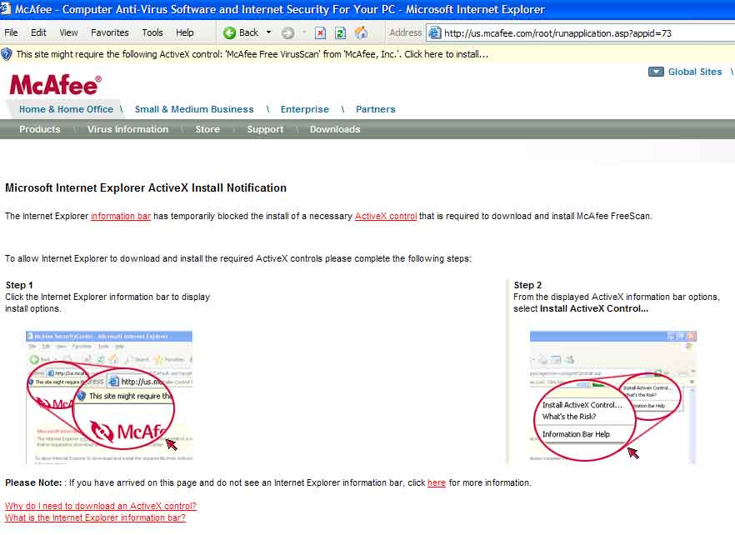Stop loading with the red X icon
Screen dimensions: 735x535
321,32
